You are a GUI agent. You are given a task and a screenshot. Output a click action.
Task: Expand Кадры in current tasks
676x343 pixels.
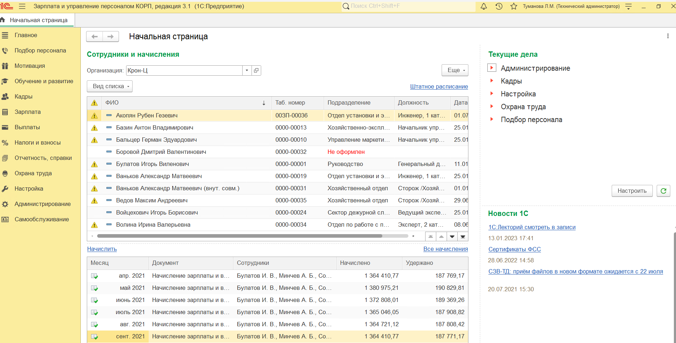click(x=492, y=81)
